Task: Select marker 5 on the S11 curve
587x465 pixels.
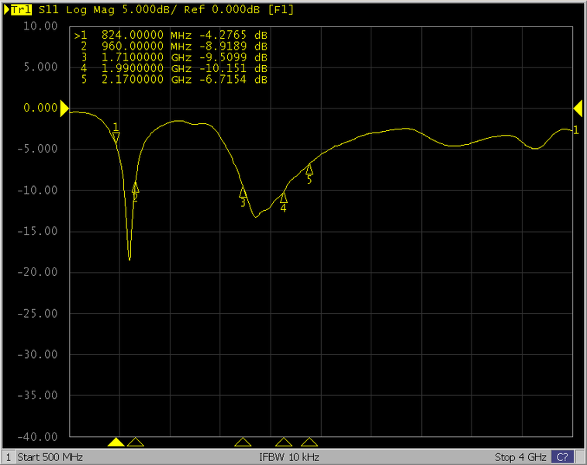Action: 309,169
